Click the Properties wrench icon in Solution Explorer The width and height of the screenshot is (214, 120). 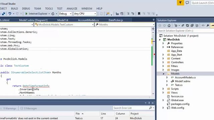[208, 25]
